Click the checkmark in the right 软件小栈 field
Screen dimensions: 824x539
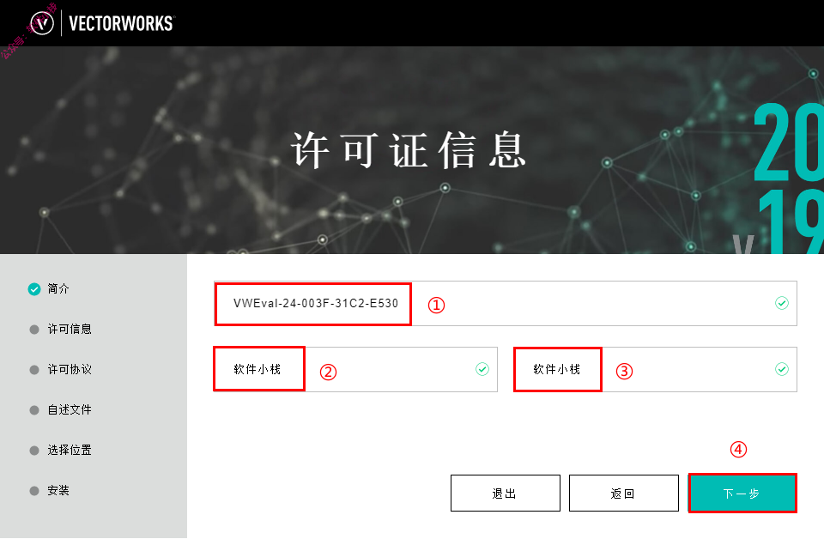(x=782, y=369)
